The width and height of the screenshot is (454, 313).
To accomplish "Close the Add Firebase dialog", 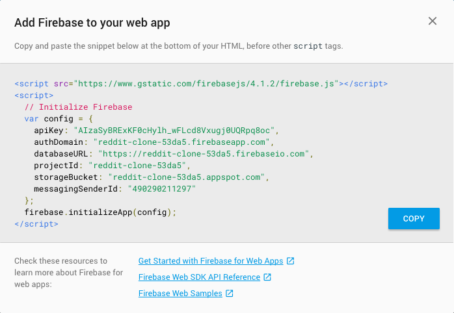I will pyautogui.click(x=433, y=21).
